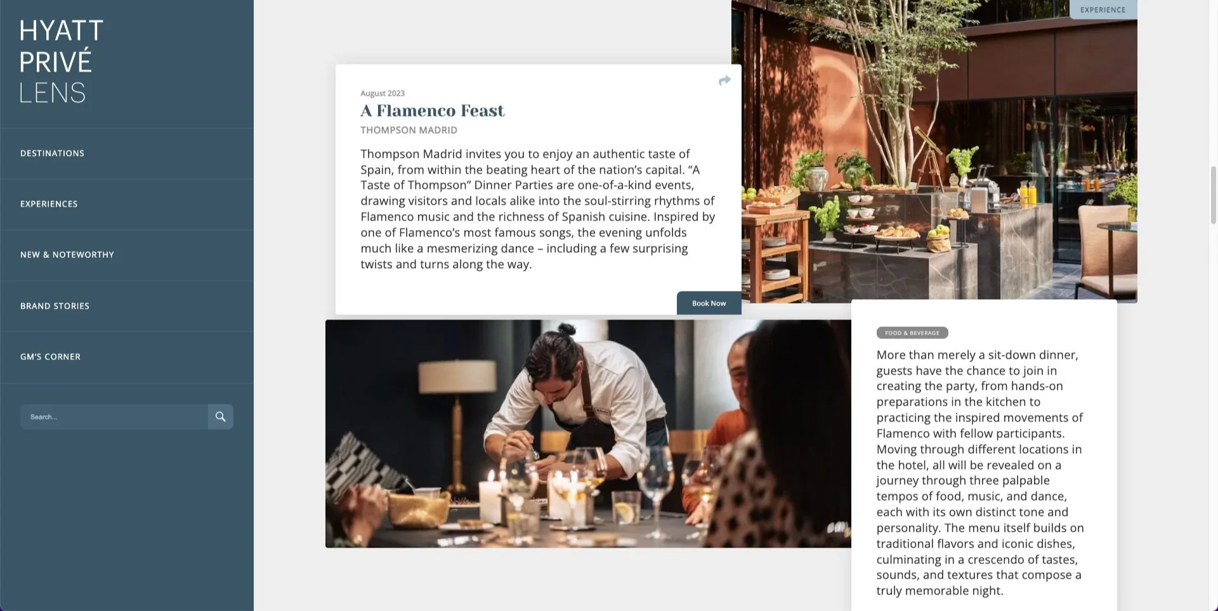Click the Book Now button

pyautogui.click(x=709, y=304)
